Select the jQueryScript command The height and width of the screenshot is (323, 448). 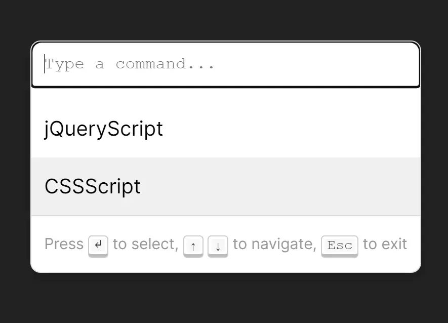tap(104, 129)
